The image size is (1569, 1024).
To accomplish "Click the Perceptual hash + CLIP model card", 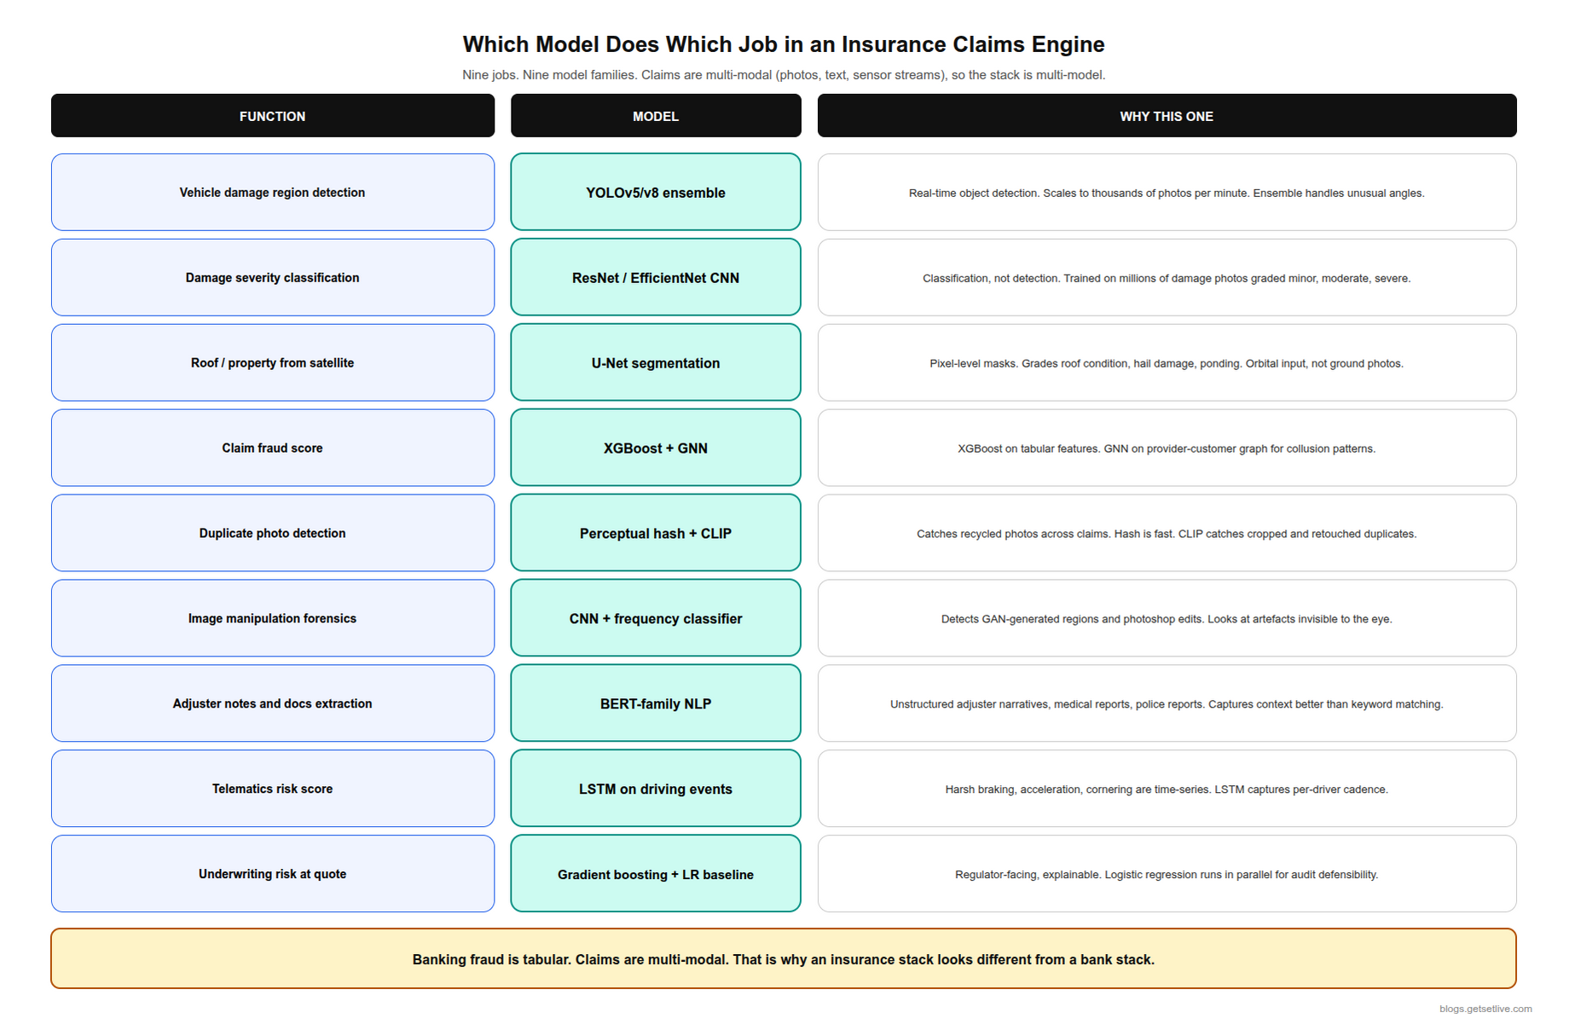I will click(656, 534).
